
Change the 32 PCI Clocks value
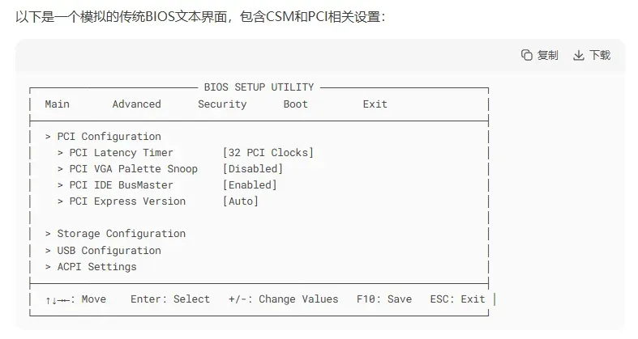point(268,153)
